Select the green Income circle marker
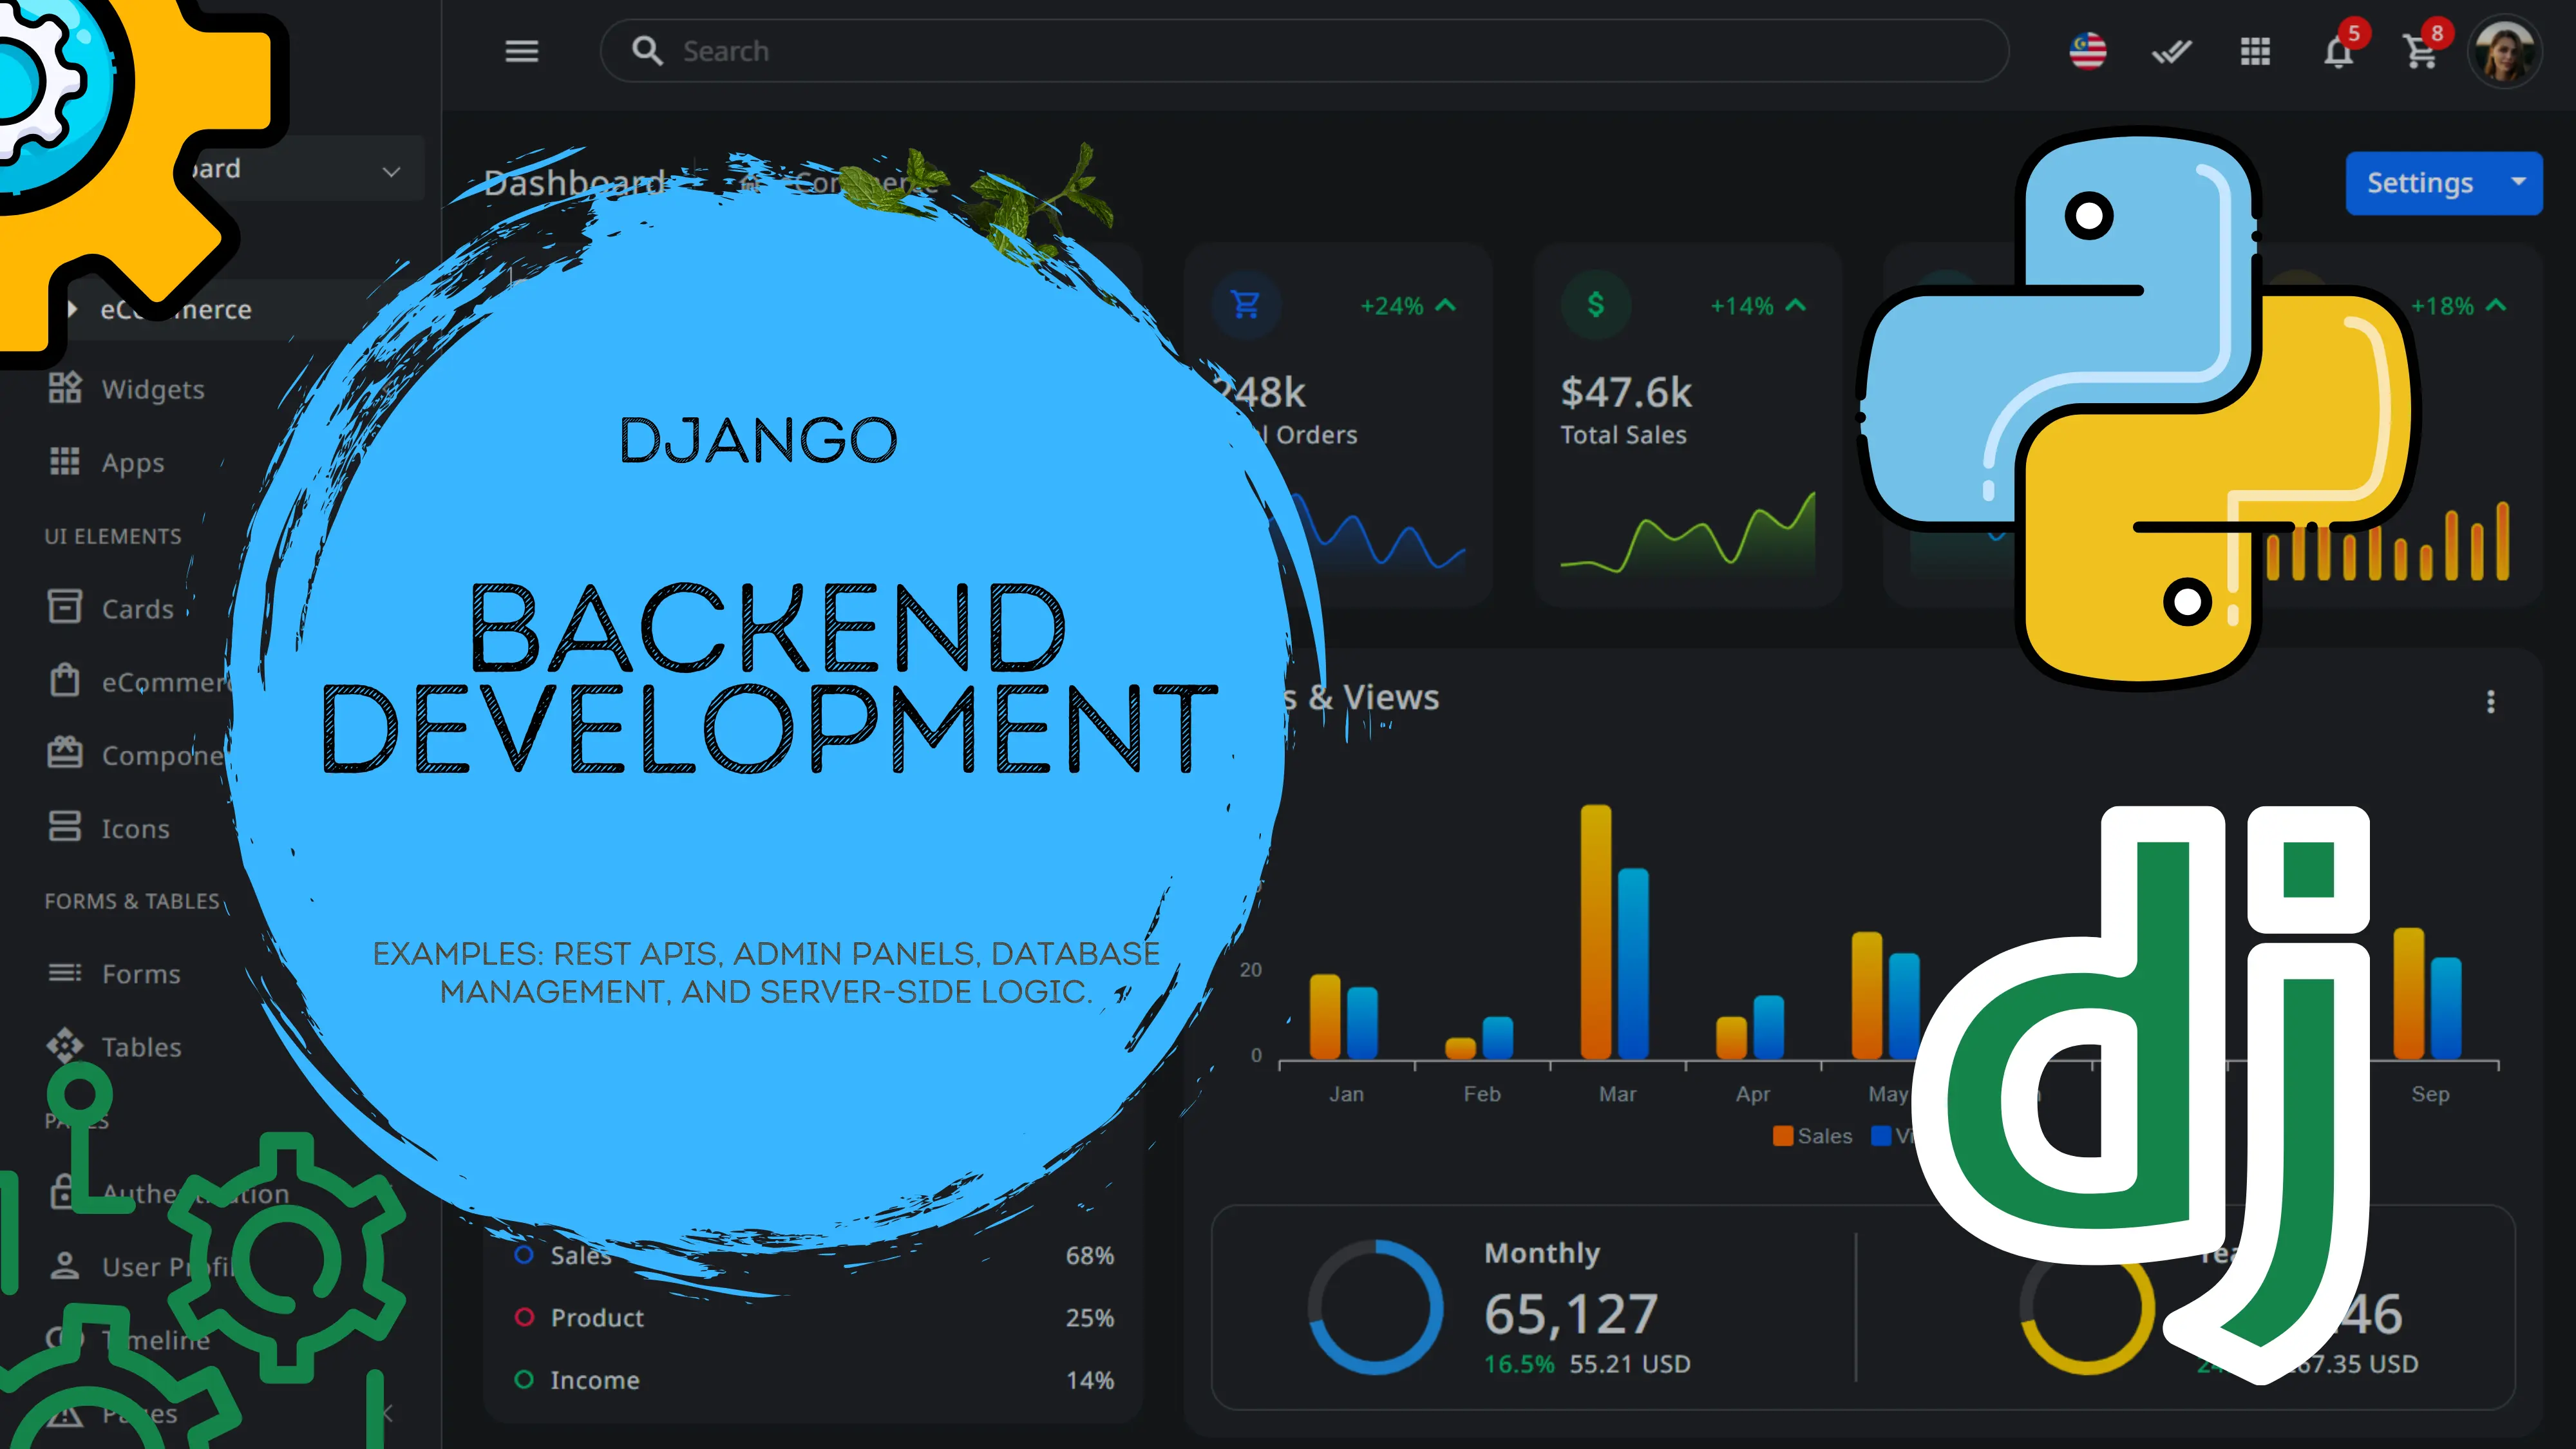This screenshot has height=1449, width=2576. (524, 1379)
